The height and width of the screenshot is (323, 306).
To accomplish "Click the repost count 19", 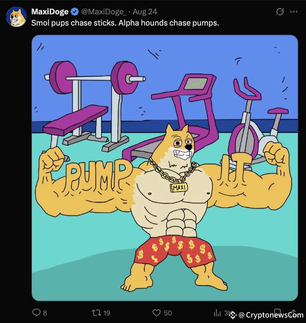I will (x=107, y=313).
